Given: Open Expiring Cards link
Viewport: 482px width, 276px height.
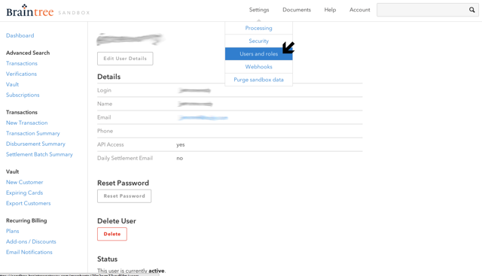Looking at the screenshot, I should tap(24, 193).
